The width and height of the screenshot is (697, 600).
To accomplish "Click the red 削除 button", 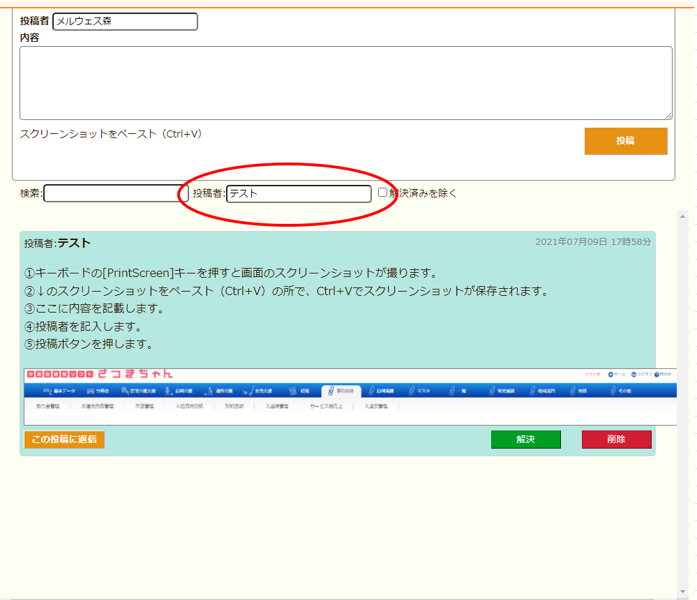I will (x=616, y=440).
